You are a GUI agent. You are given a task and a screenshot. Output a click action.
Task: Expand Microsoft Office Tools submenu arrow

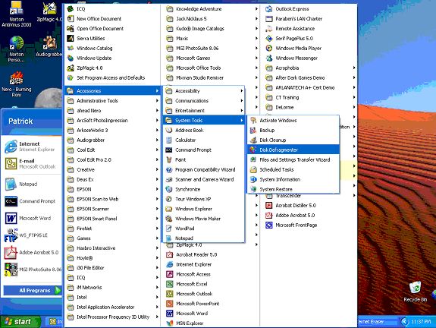pos(256,68)
